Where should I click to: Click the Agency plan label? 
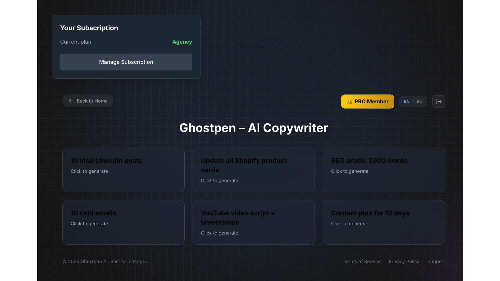[x=182, y=42]
